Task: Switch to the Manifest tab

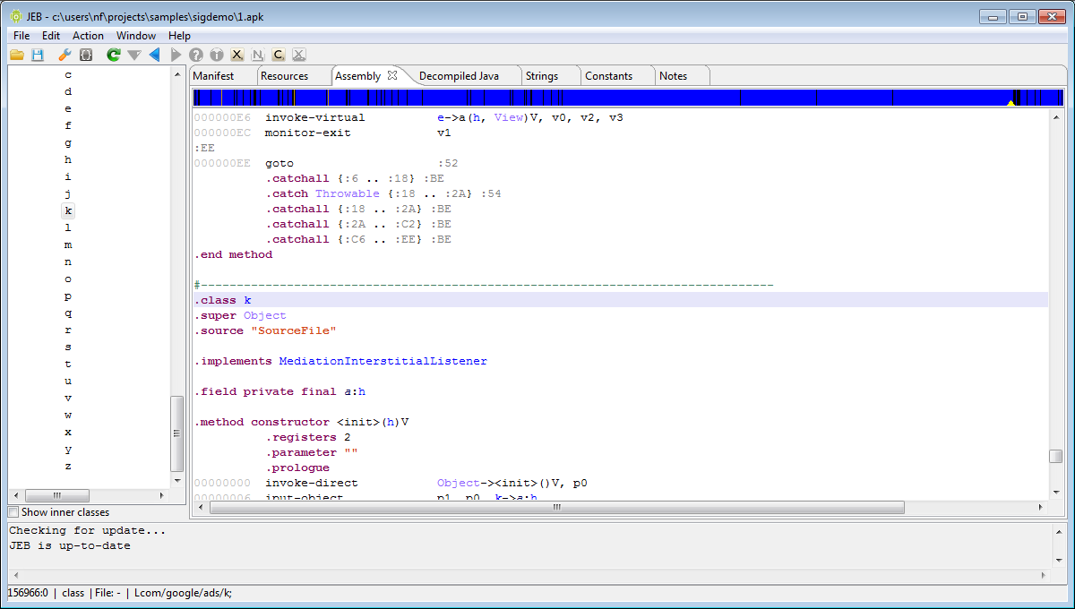Action: [213, 76]
